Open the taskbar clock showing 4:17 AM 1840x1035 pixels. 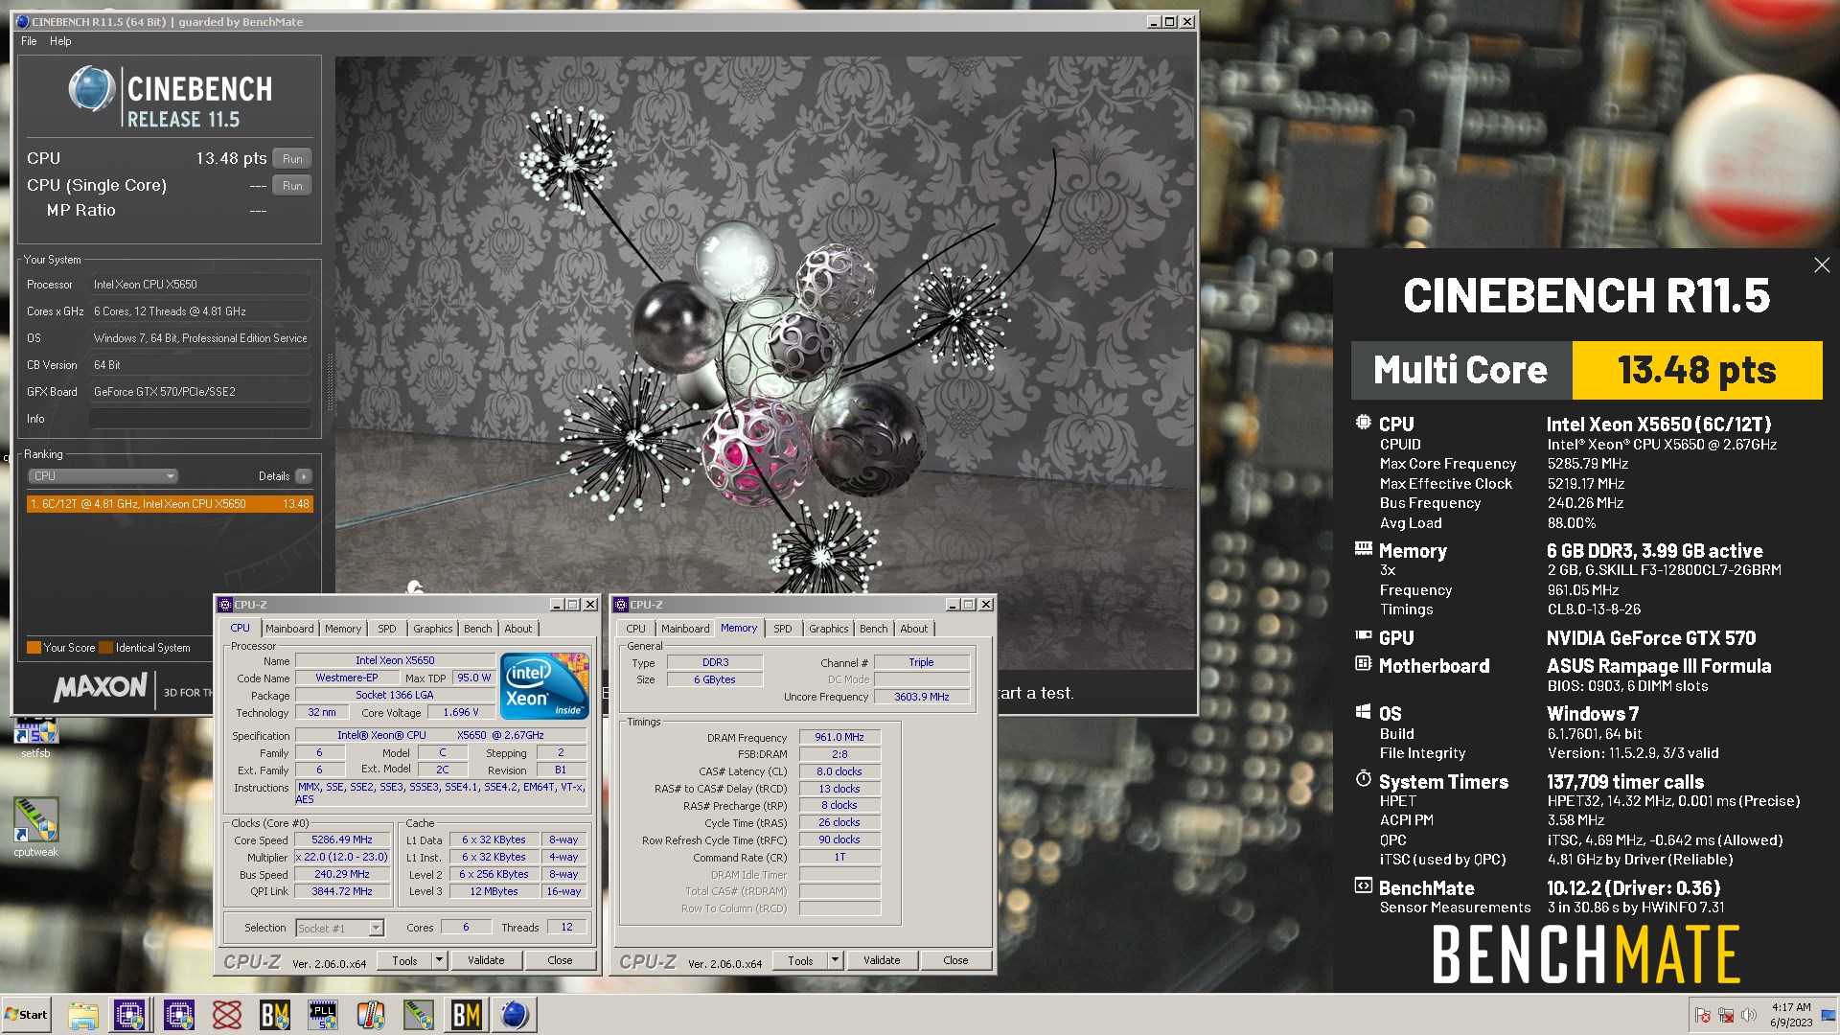(1791, 1015)
